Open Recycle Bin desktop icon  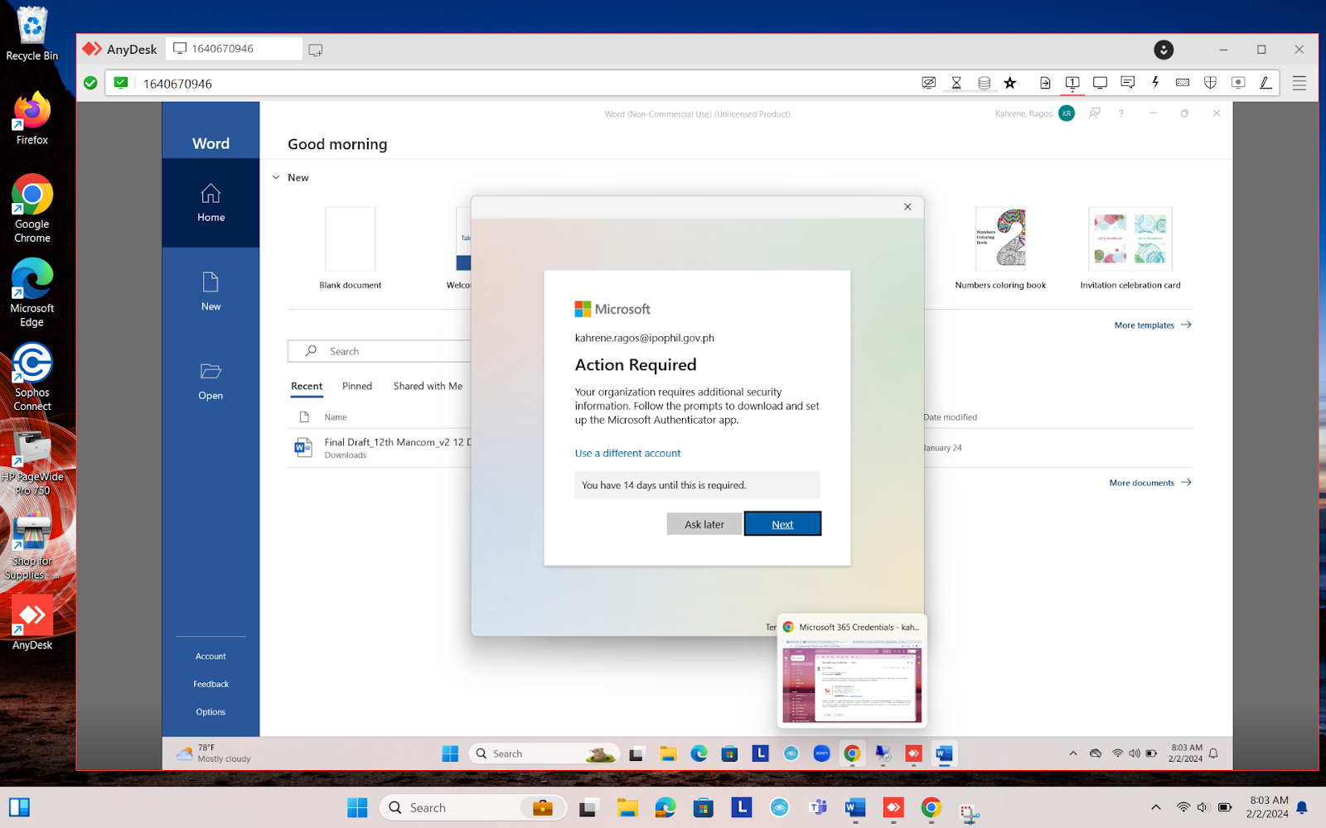[x=32, y=34]
